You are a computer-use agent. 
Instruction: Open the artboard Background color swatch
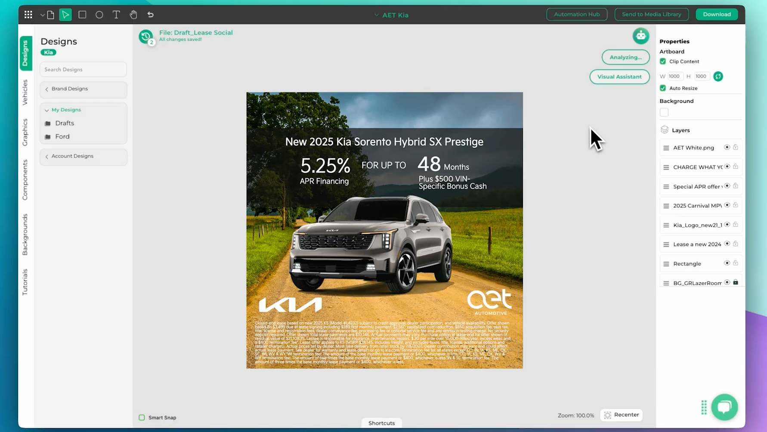[664, 112]
